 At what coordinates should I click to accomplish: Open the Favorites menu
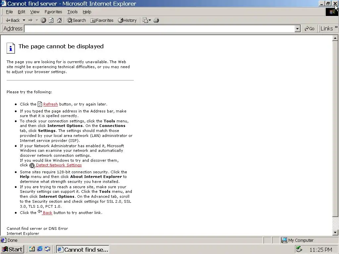click(x=53, y=12)
